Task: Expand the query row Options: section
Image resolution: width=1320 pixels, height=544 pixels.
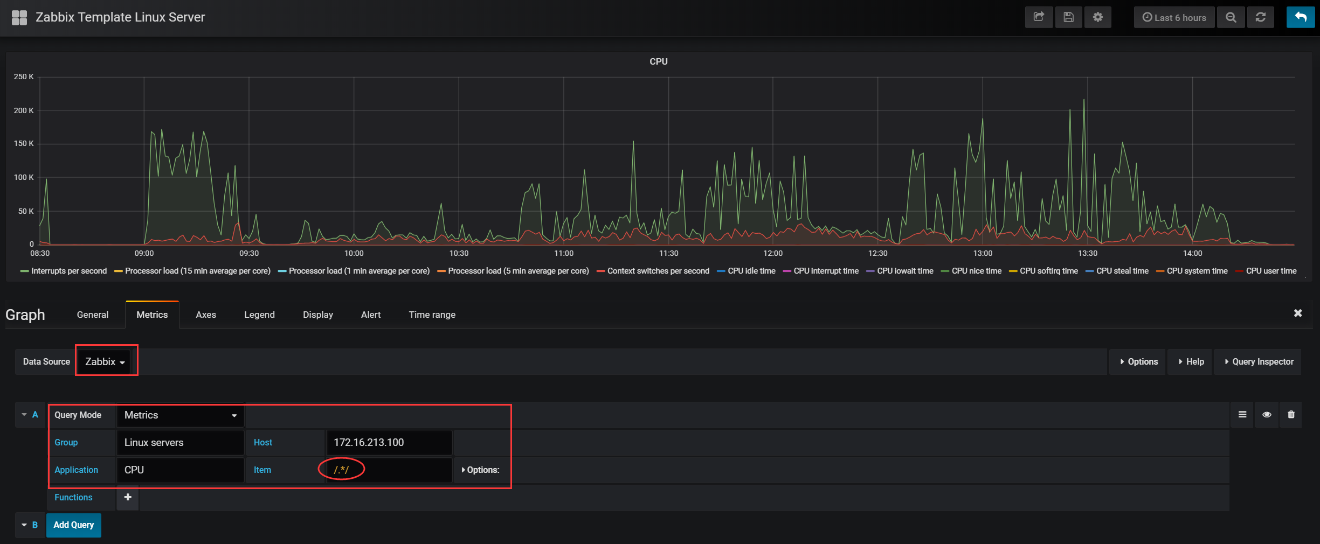Action: coord(480,470)
